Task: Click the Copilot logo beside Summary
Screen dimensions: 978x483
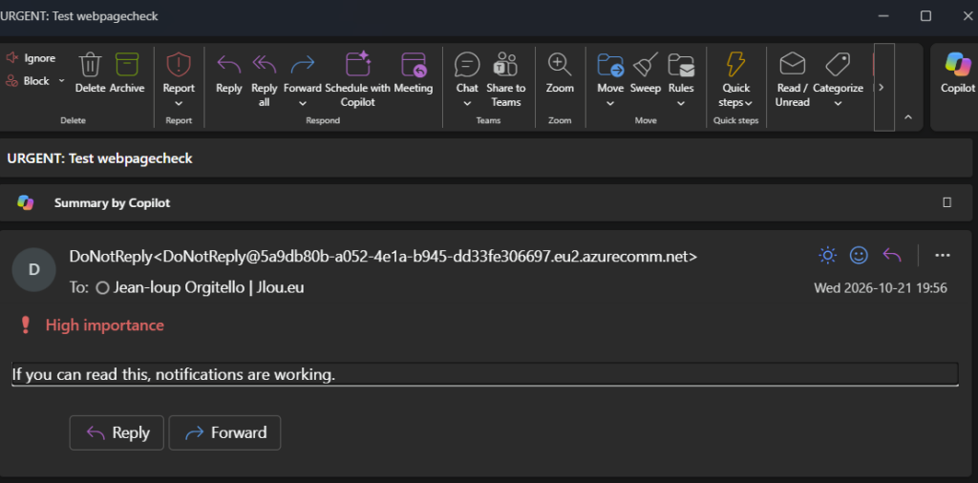Action: (x=25, y=203)
